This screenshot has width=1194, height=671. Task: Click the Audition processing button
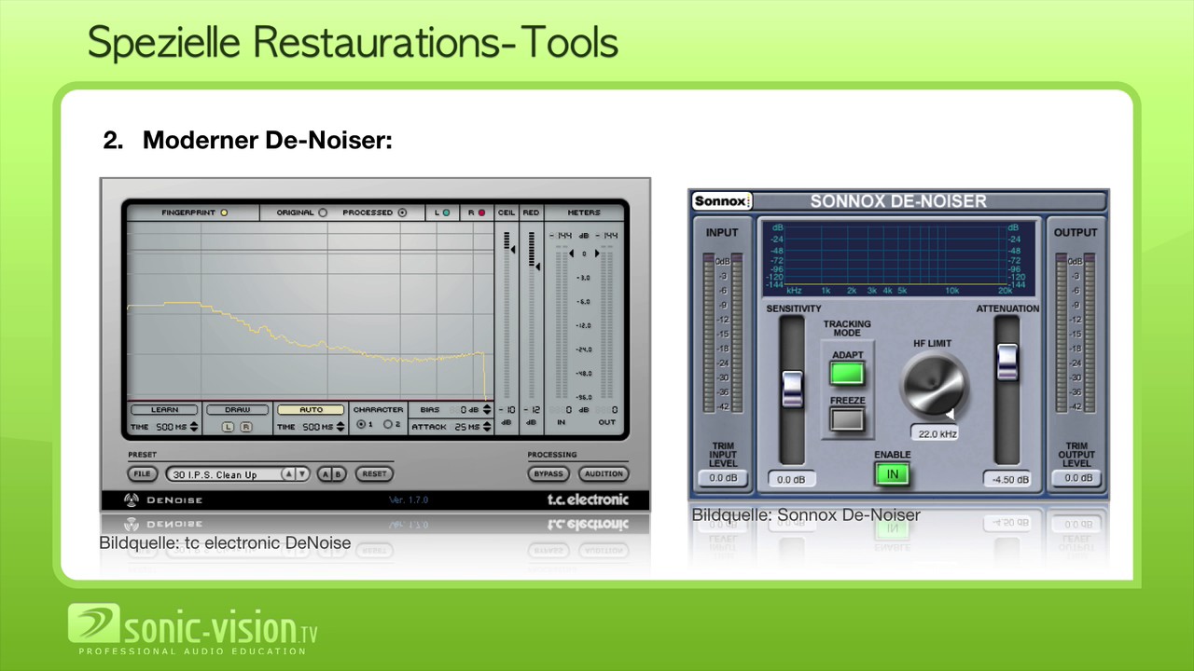[x=604, y=474]
